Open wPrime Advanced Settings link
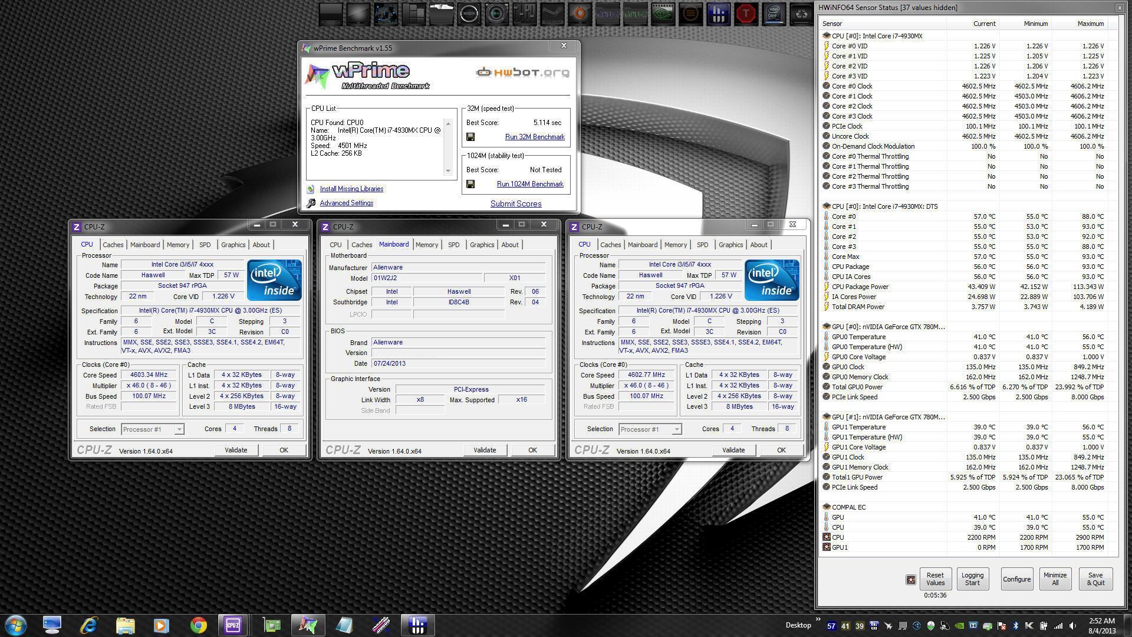1132x637 pixels. tap(346, 203)
